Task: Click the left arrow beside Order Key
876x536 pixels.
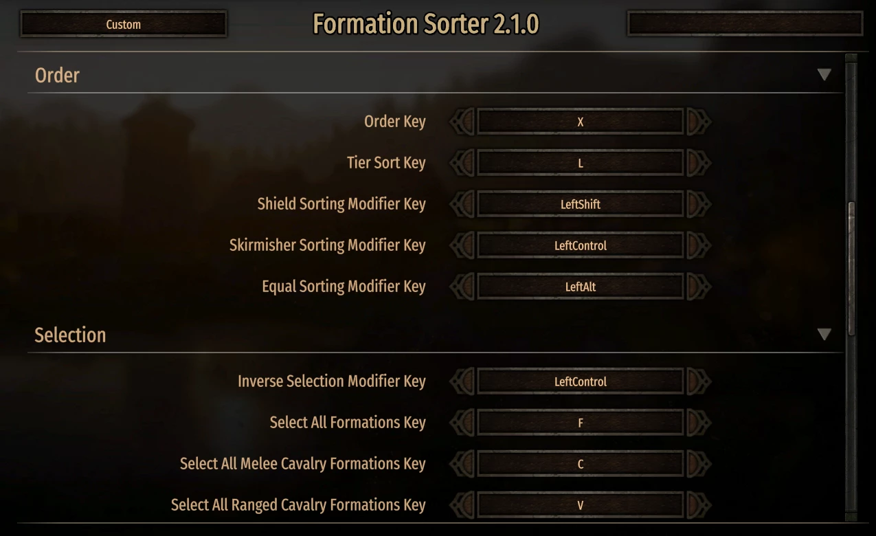Action: click(x=462, y=122)
